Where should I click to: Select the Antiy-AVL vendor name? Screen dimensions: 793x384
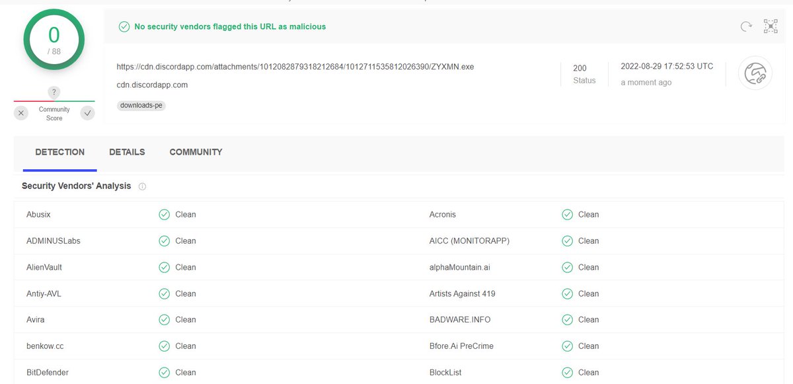pyautogui.click(x=44, y=293)
